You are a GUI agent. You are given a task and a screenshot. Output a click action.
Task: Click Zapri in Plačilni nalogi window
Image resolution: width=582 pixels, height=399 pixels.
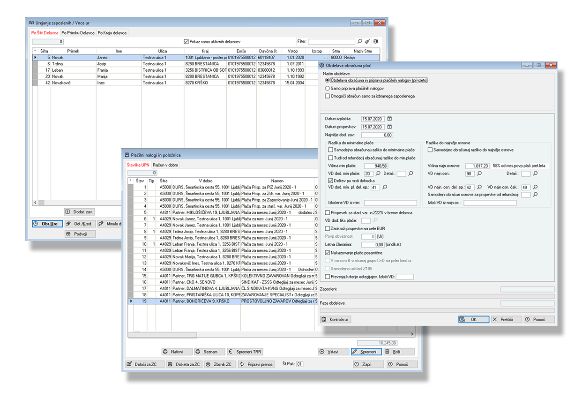[367, 364]
